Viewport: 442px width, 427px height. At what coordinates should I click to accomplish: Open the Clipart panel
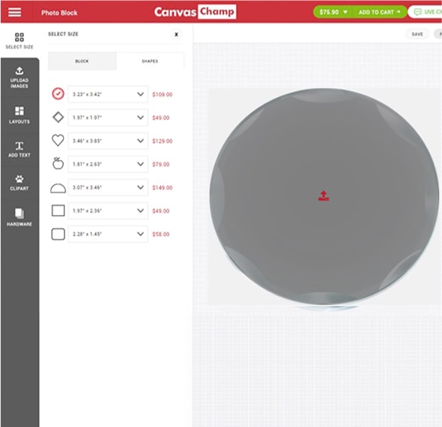click(20, 183)
